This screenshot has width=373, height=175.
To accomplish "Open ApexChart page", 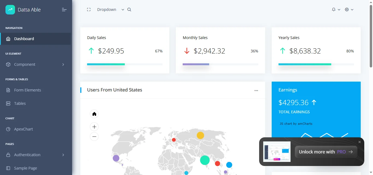I will (x=35, y=129).
